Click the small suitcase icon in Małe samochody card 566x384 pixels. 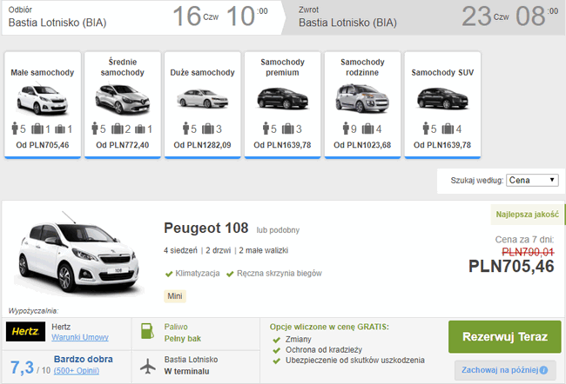click(60, 129)
